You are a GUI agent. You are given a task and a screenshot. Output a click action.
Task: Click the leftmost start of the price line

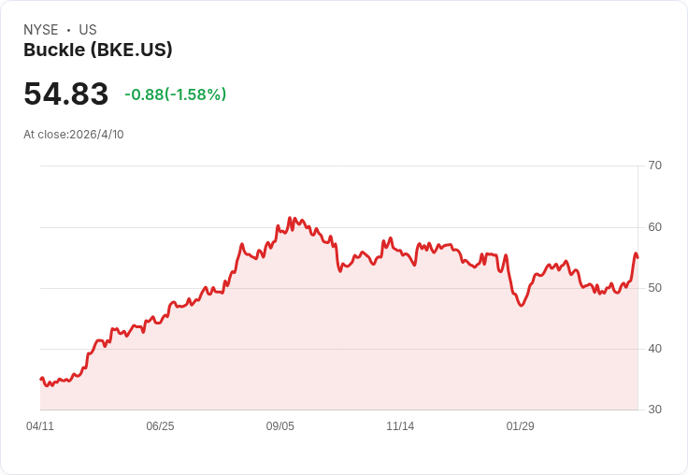41,379
